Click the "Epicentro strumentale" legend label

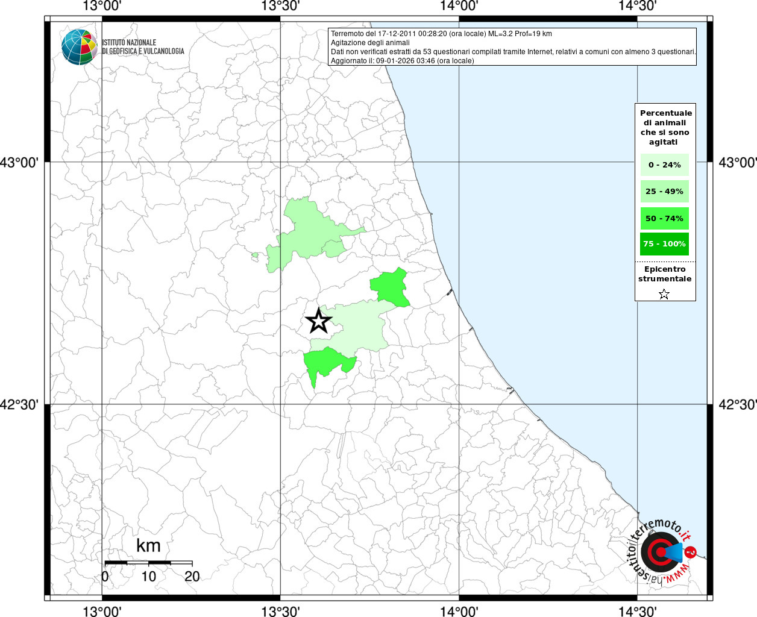point(665,274)
